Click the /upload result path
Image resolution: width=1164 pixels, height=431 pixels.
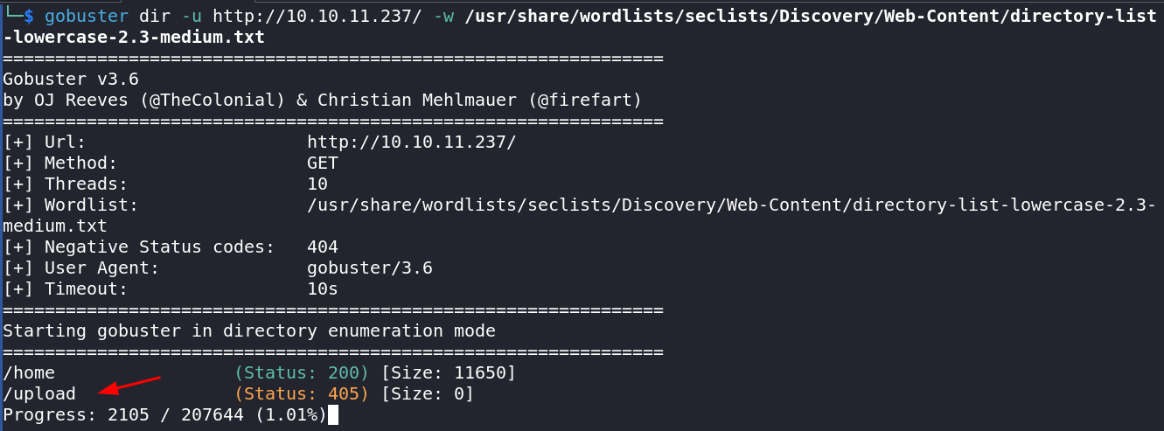39,394
